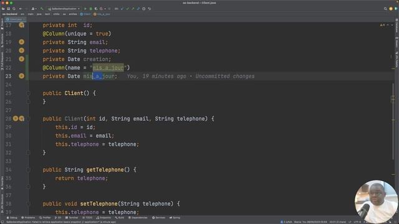Open the Client.java editor tab
399x224 pixels.
(15, 19)
